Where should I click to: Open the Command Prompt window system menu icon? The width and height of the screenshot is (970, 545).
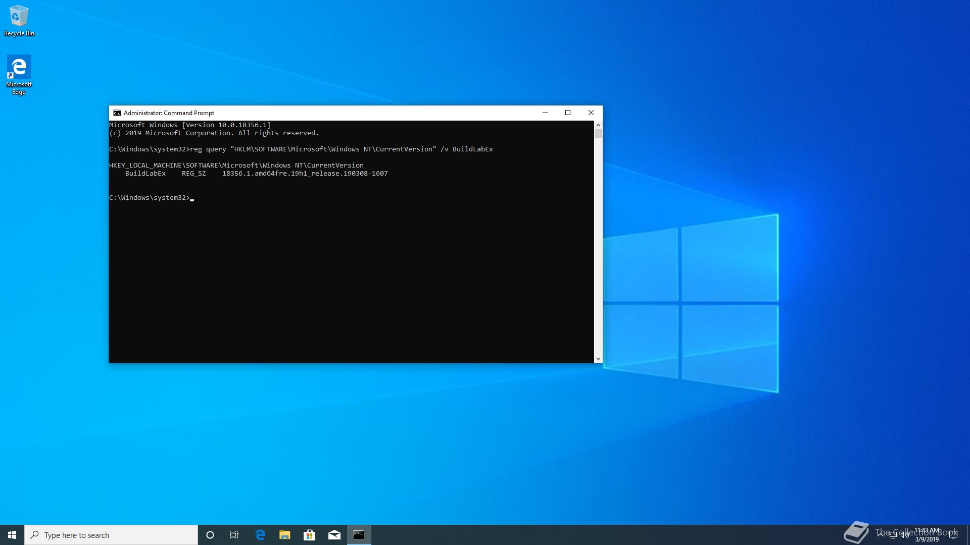click(117, 113)
